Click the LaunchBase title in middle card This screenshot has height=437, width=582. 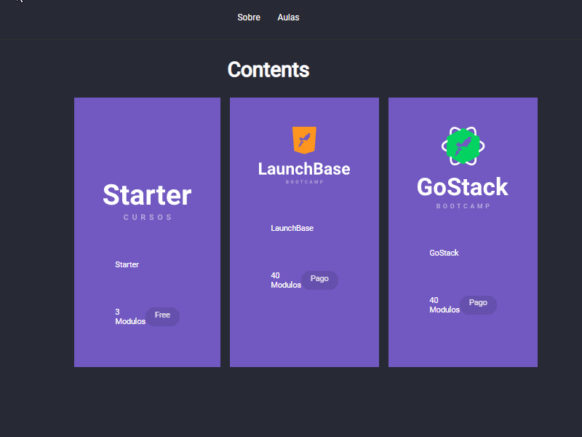point(304,168)
